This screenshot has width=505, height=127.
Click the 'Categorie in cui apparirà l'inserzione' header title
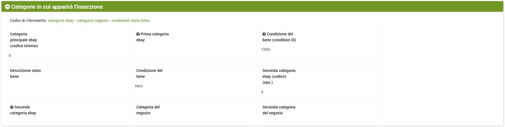pyautogui.click(x=57, y=7)
